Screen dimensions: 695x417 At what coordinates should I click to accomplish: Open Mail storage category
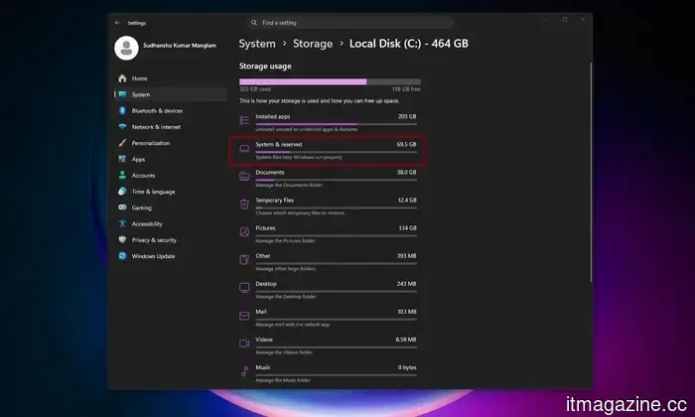(x=328, y=318)
